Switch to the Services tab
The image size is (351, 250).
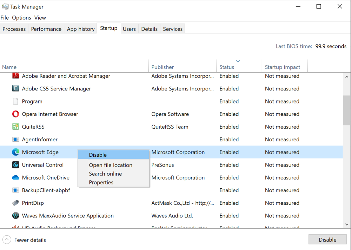pos(172,29)
